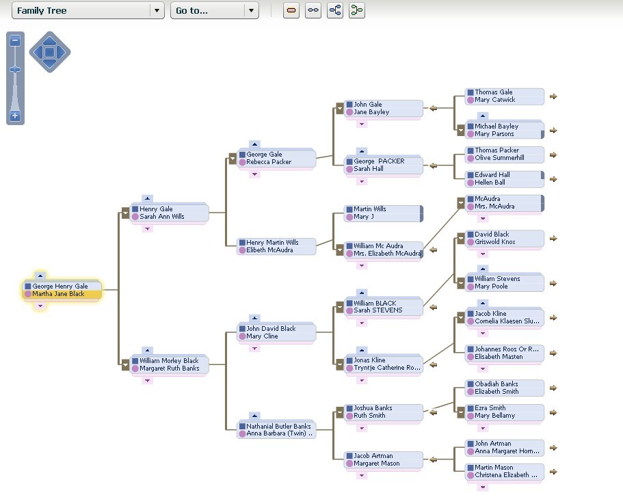Click the left arrow beside William BLACK

[433, 307]
